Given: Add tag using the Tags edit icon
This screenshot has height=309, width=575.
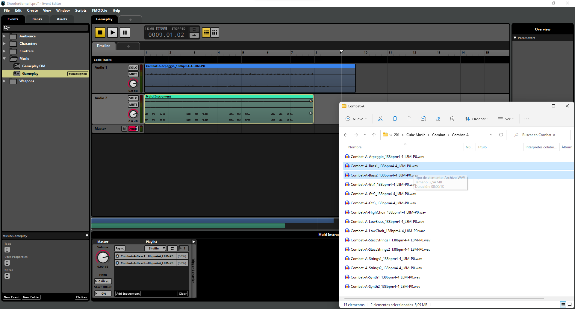Looking at the screenshot, I should [7, 250].
